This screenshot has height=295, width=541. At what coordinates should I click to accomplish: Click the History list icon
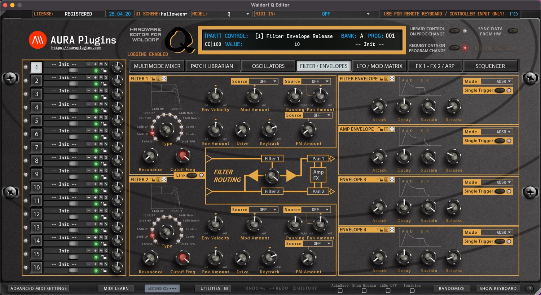(x=295, y=288)
